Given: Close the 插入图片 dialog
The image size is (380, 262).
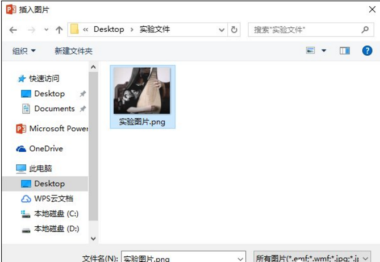Looking at the screenshot, I should click(372, 10).
